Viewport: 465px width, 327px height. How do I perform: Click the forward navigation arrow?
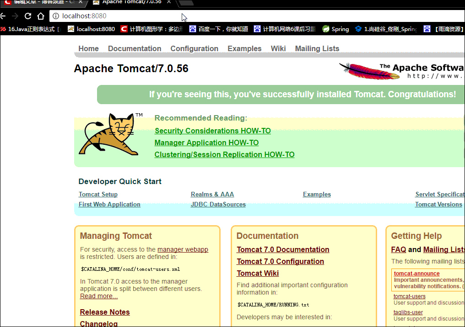[15, 16]
